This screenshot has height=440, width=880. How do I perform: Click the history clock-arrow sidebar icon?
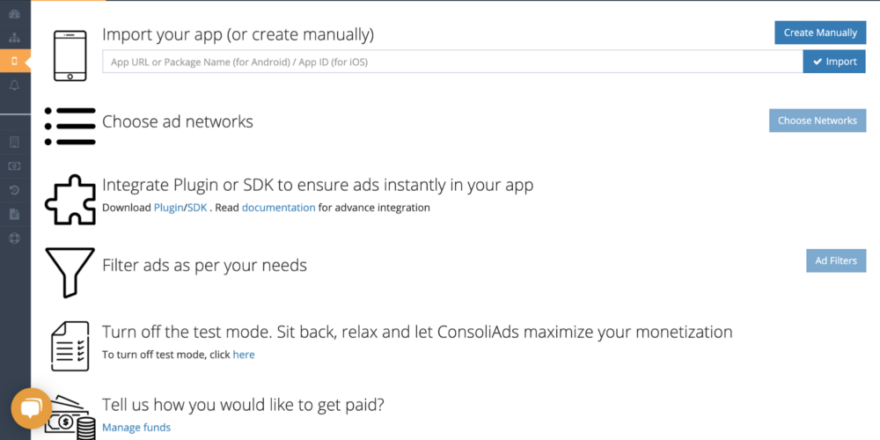click(x=15, y=190)
